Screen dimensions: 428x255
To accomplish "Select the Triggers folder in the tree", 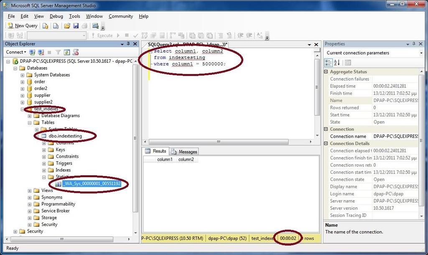I will tap(64, 163).
